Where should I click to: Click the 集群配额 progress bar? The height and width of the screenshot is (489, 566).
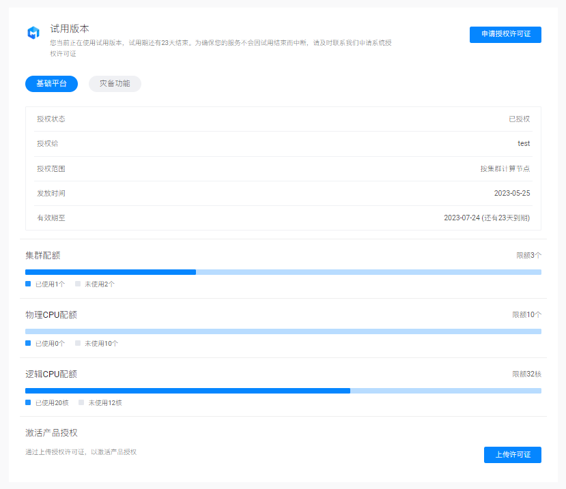(283, 272)
